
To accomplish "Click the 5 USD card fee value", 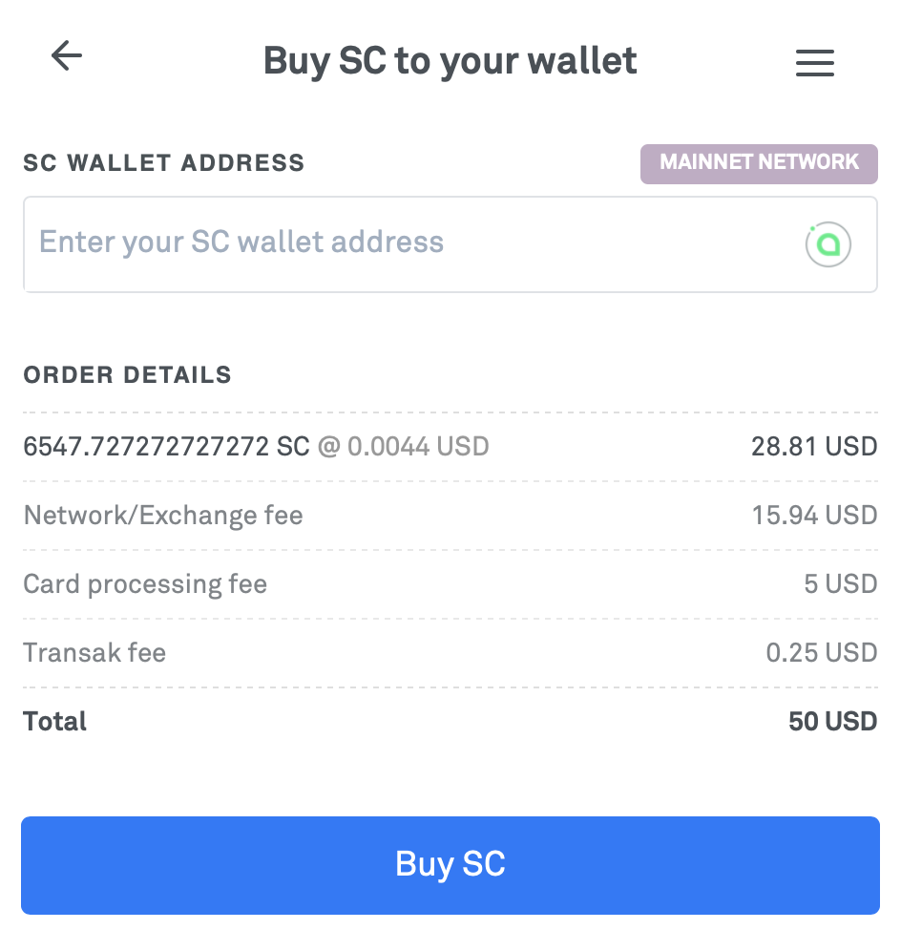I will (x=840, y=584).
